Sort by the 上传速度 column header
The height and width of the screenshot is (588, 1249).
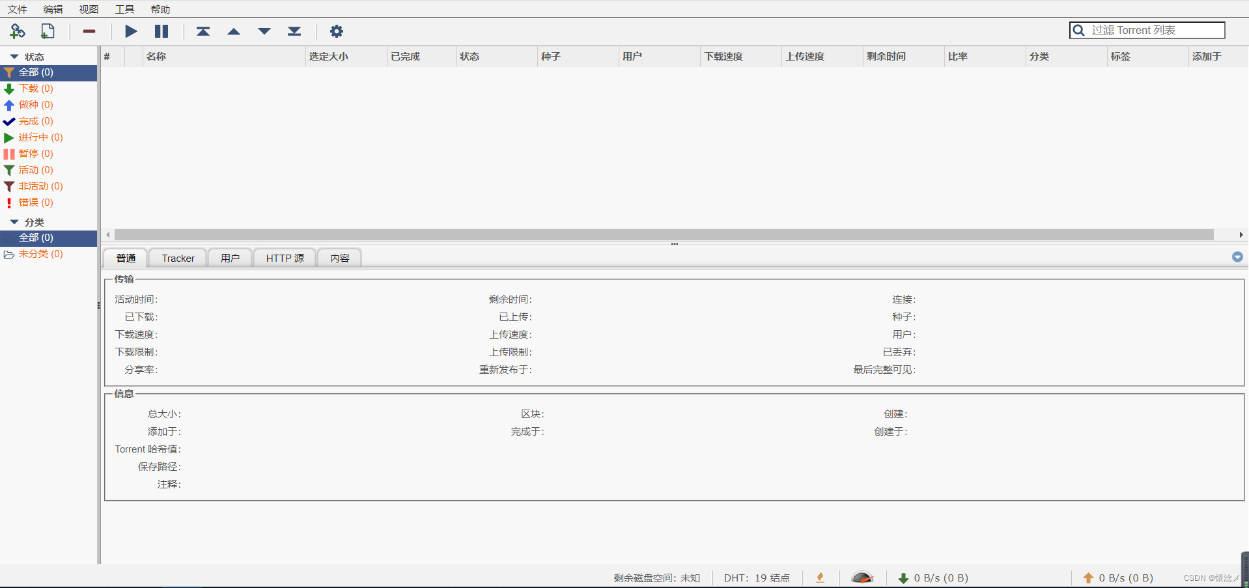(822, 57)
